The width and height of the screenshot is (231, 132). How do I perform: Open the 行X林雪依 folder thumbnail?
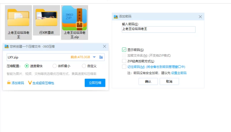pos(46,17)
